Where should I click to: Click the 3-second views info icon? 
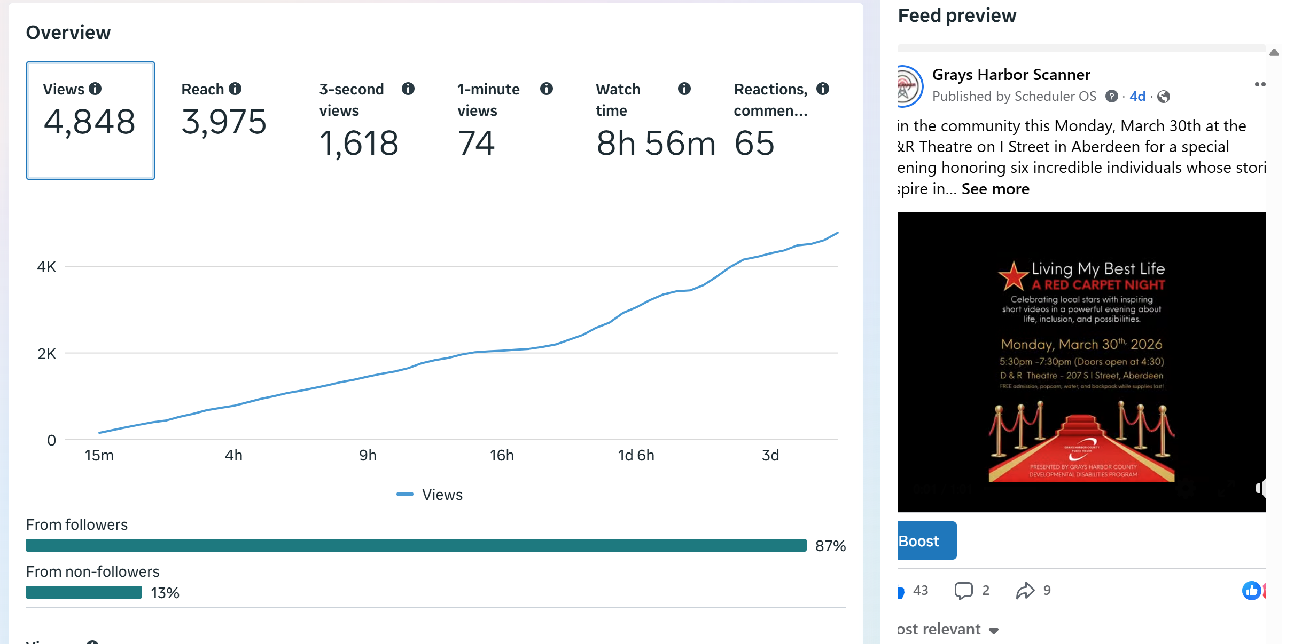408,89
